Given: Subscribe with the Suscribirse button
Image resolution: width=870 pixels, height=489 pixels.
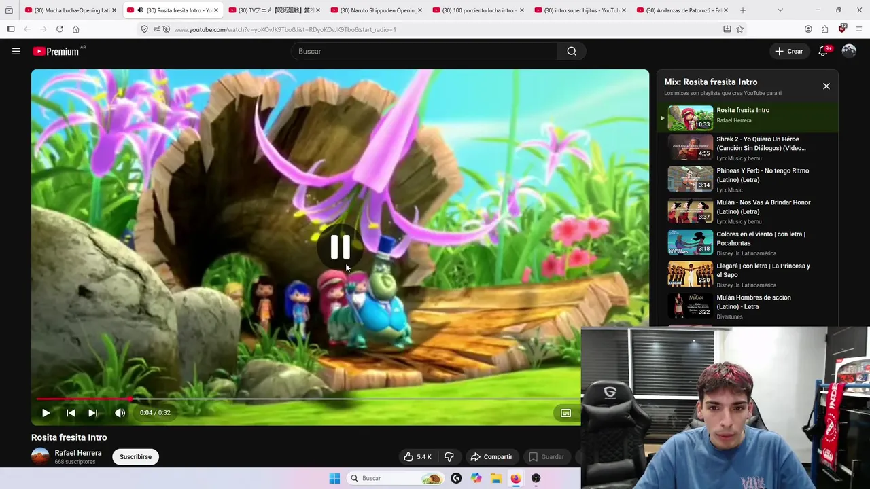Looking at the screenshot, I should pyautogui.click(x=135, y=457).
